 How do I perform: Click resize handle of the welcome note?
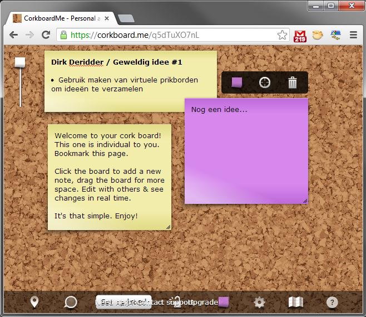[x=168, y=227]
